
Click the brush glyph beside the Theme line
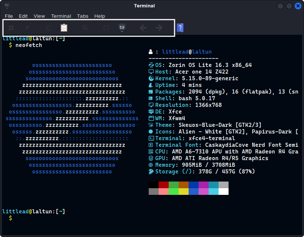[151, 125]
